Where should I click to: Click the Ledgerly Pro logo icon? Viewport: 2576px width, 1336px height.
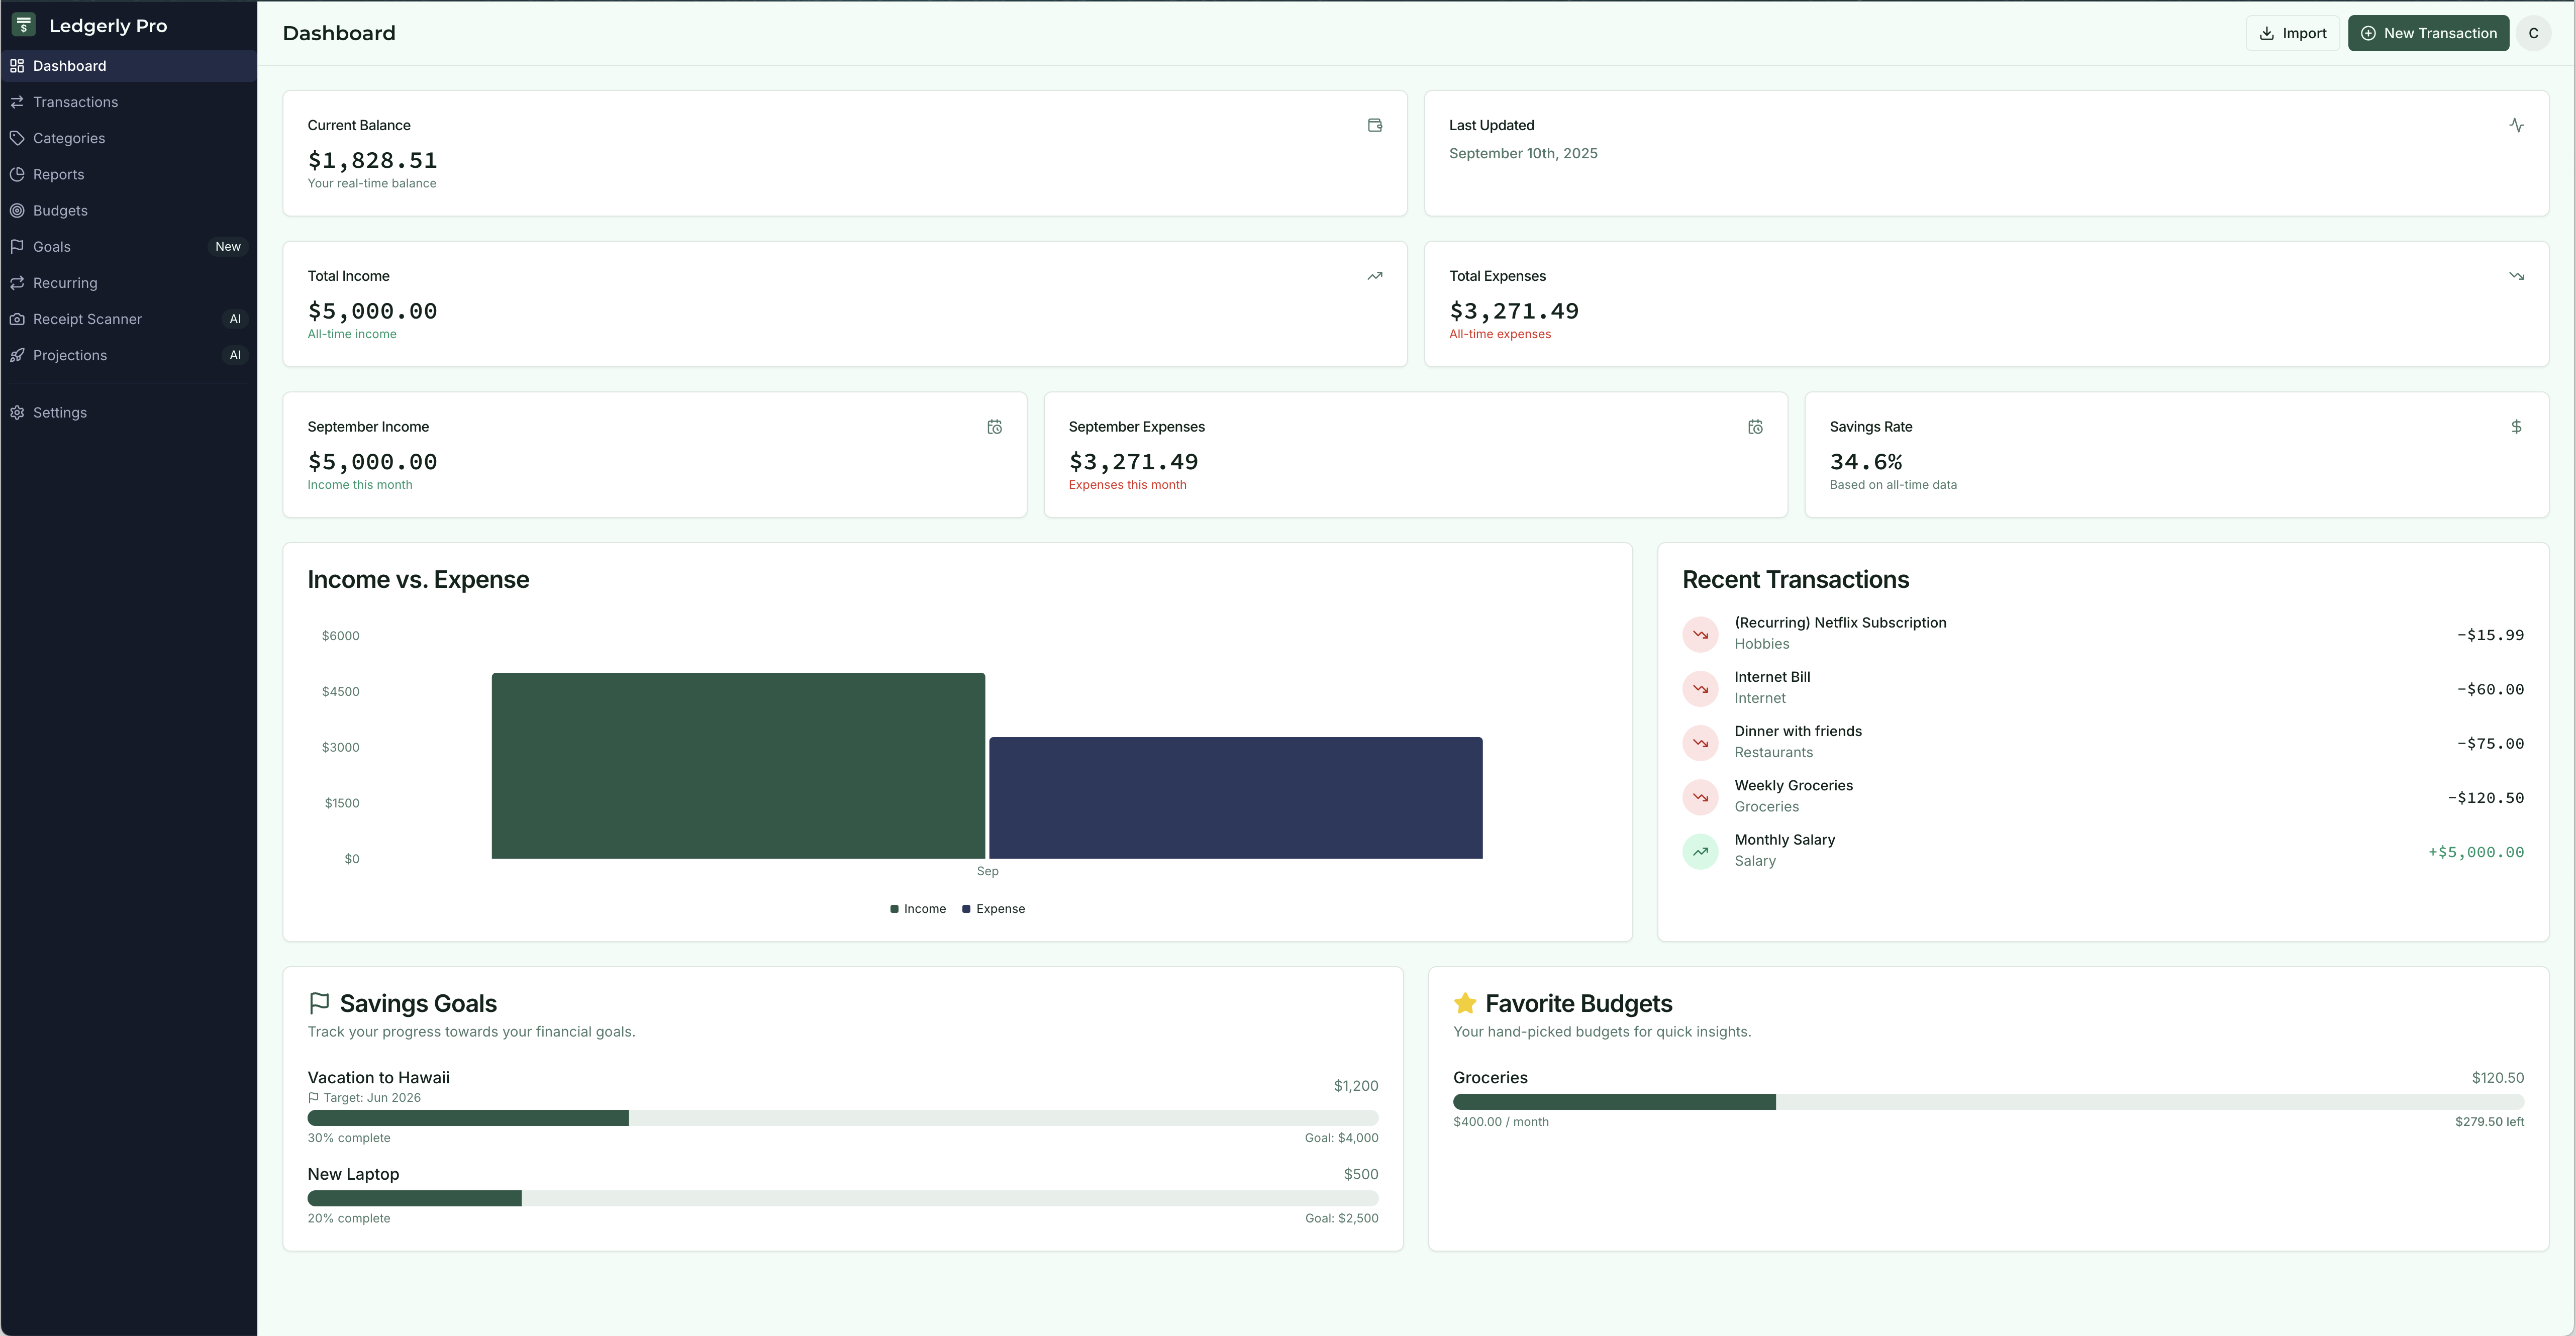click(22, 24)
